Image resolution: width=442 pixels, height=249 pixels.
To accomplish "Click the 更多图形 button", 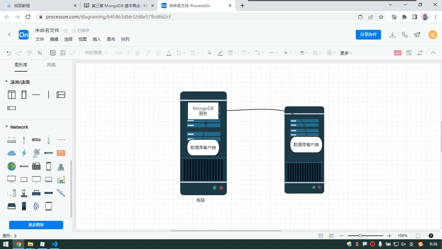I will [36, 225].
